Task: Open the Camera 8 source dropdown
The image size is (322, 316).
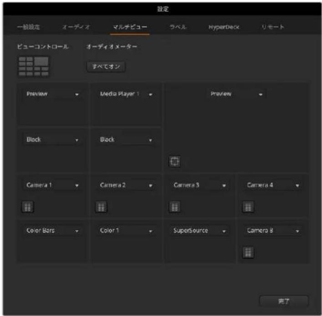Action: coord(273,231)
